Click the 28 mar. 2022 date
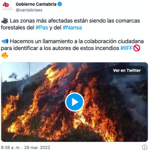This screenshot has width=151, height=153. coord(37,148)
